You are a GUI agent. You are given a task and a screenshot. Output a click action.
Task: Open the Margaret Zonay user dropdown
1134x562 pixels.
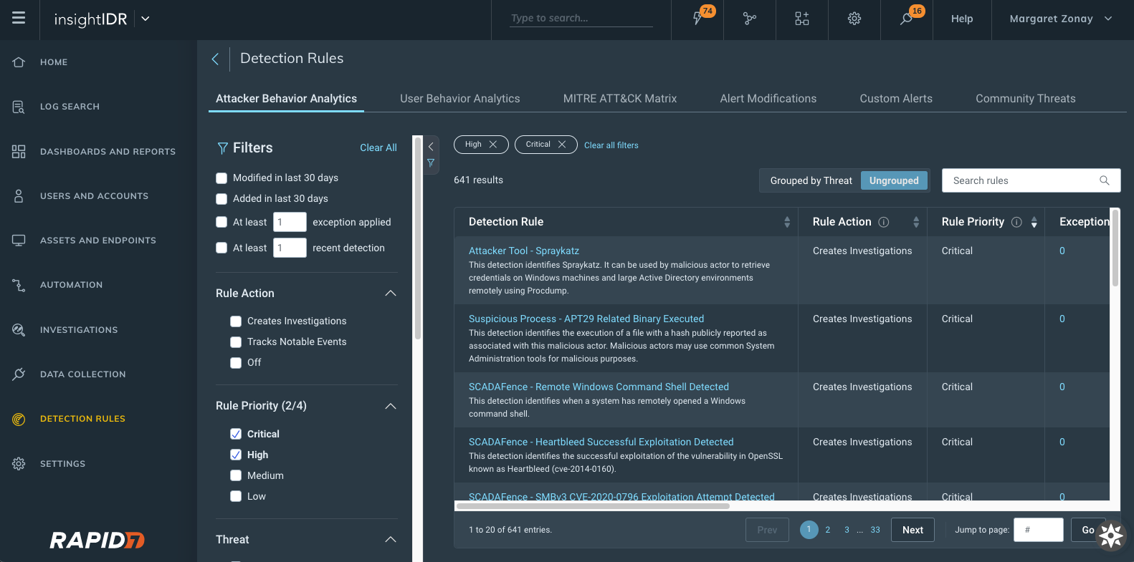coord(1060,19)
